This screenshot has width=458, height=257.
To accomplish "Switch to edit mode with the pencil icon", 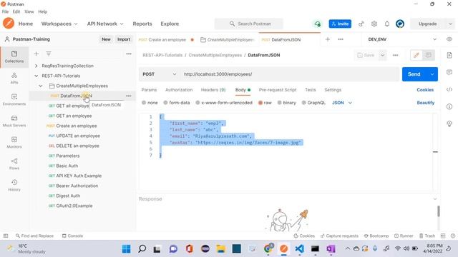I will (416, 55).
